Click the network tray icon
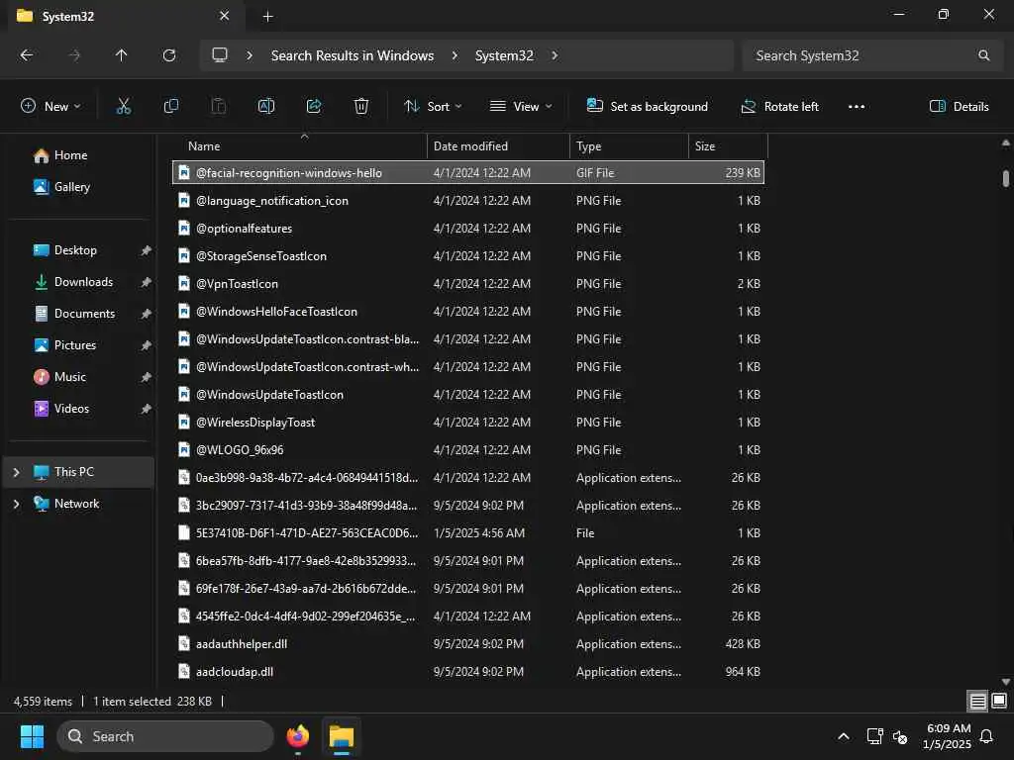 pyautogui.click(x=874, y=736)
